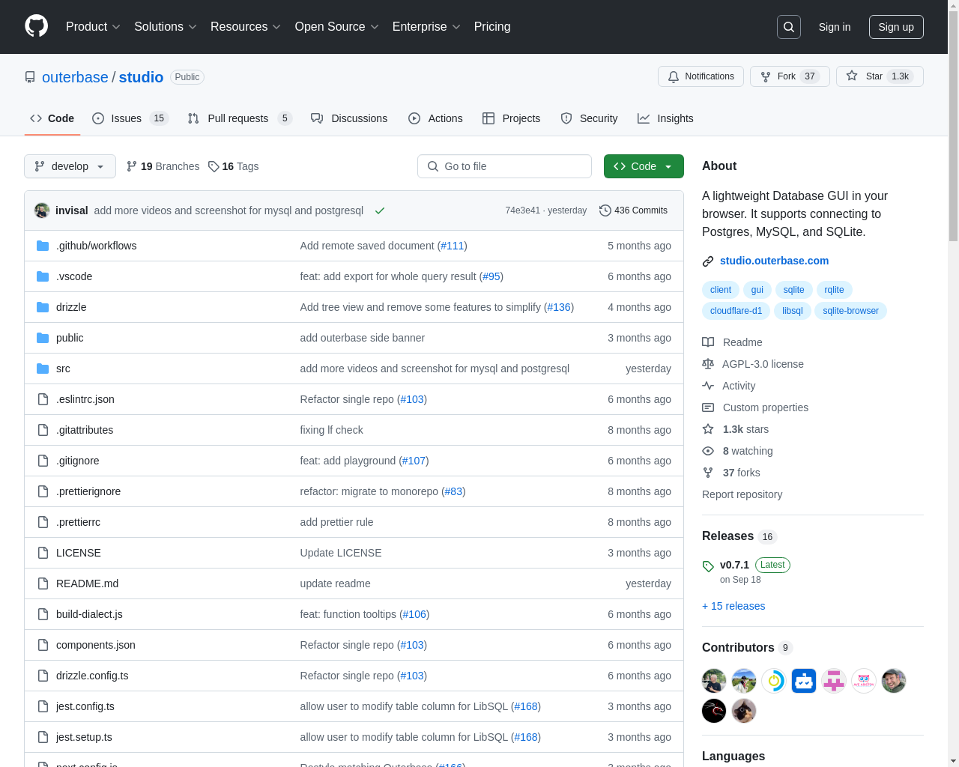
Task: Click the sqlite topic tag
Action: point(793,290)
